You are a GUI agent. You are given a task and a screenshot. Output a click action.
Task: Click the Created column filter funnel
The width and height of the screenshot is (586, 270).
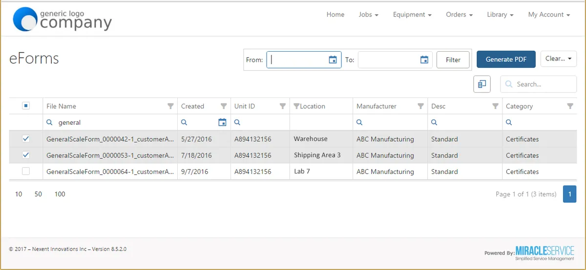pos(224,106)
